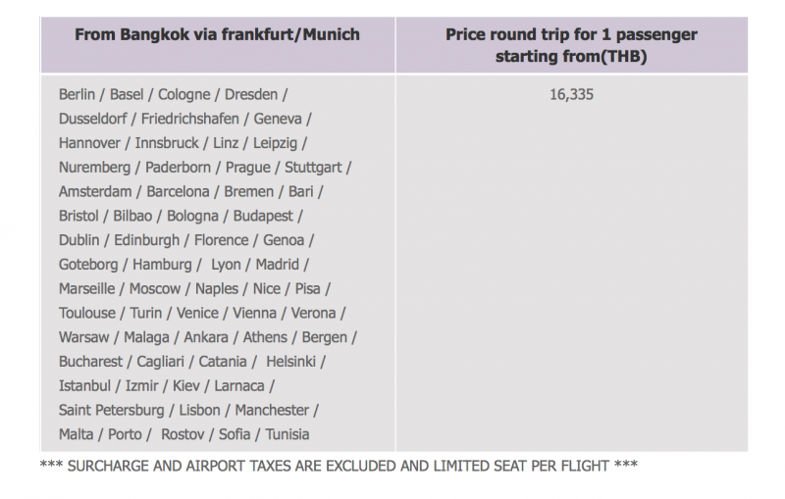Click the Berlin destination text
785x499 pixels.
click(x=77, y=94)
